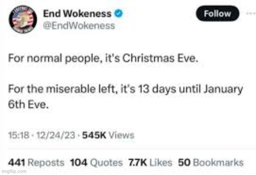This screenshot has height=175, width=256.
Task: Visit the @EndWokeness handle link
Action: pyautogui.click(x=79, y=26)
